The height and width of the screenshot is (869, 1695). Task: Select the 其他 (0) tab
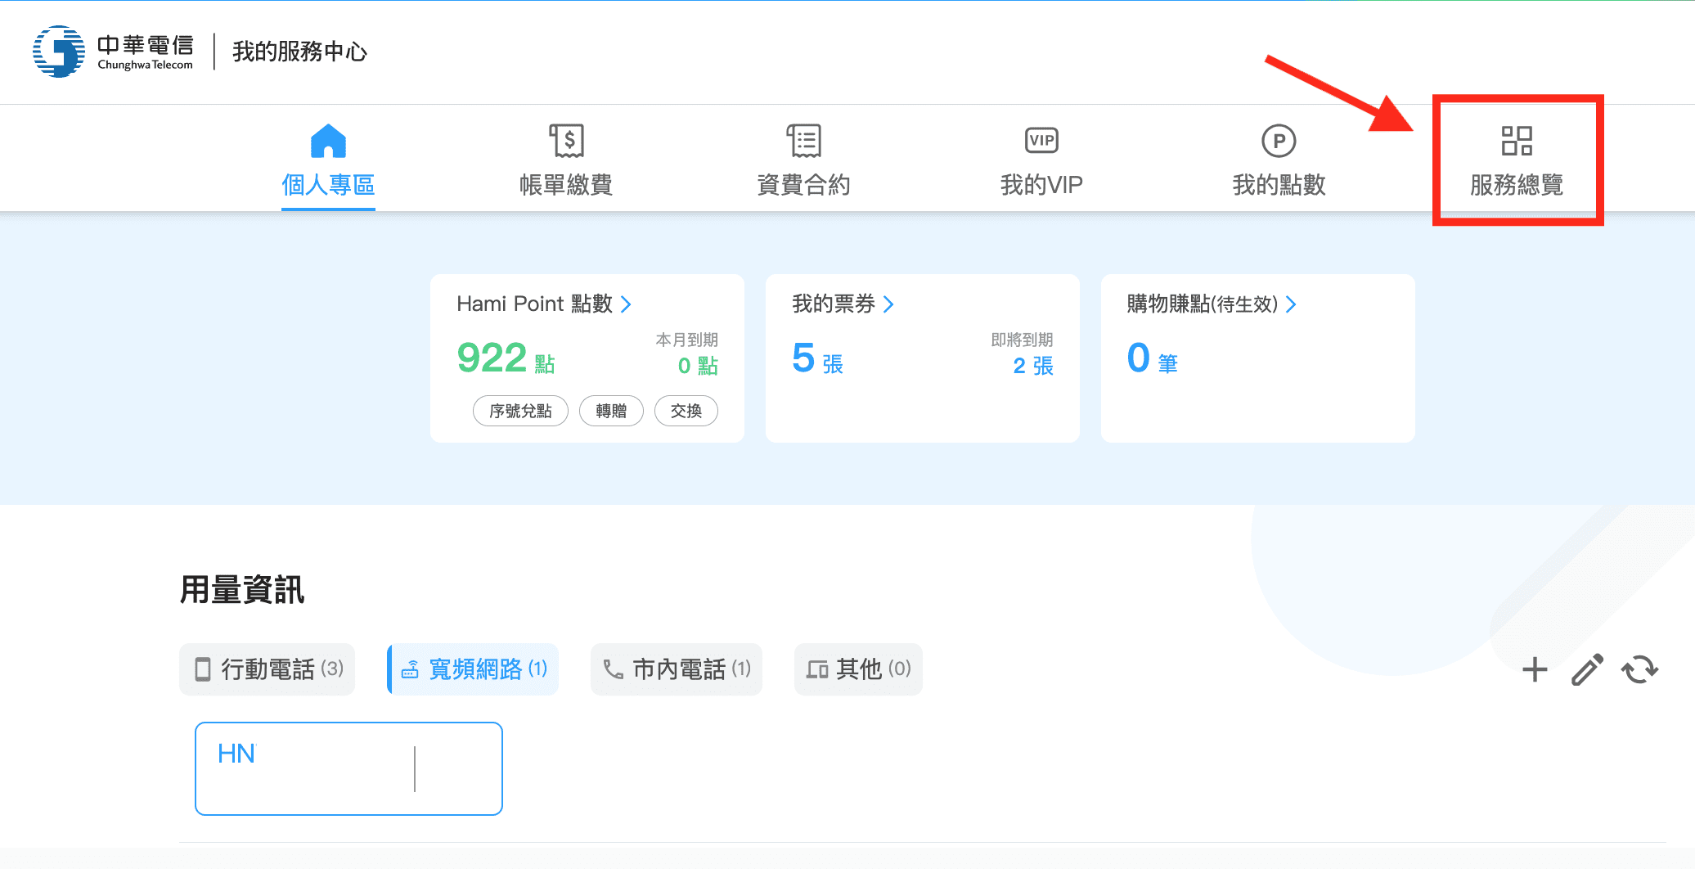point(859,669)
